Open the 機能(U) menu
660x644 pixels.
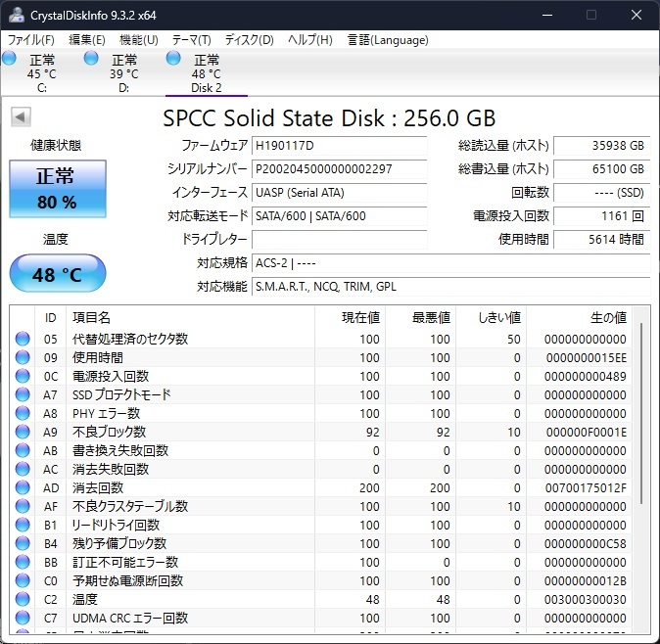[x=138, y=40]
